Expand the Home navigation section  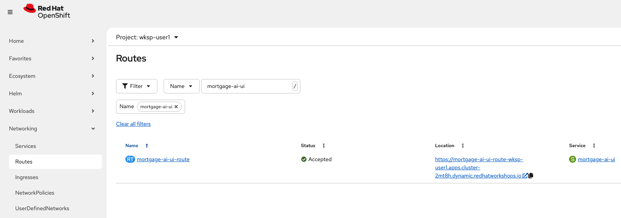(52, 41)
